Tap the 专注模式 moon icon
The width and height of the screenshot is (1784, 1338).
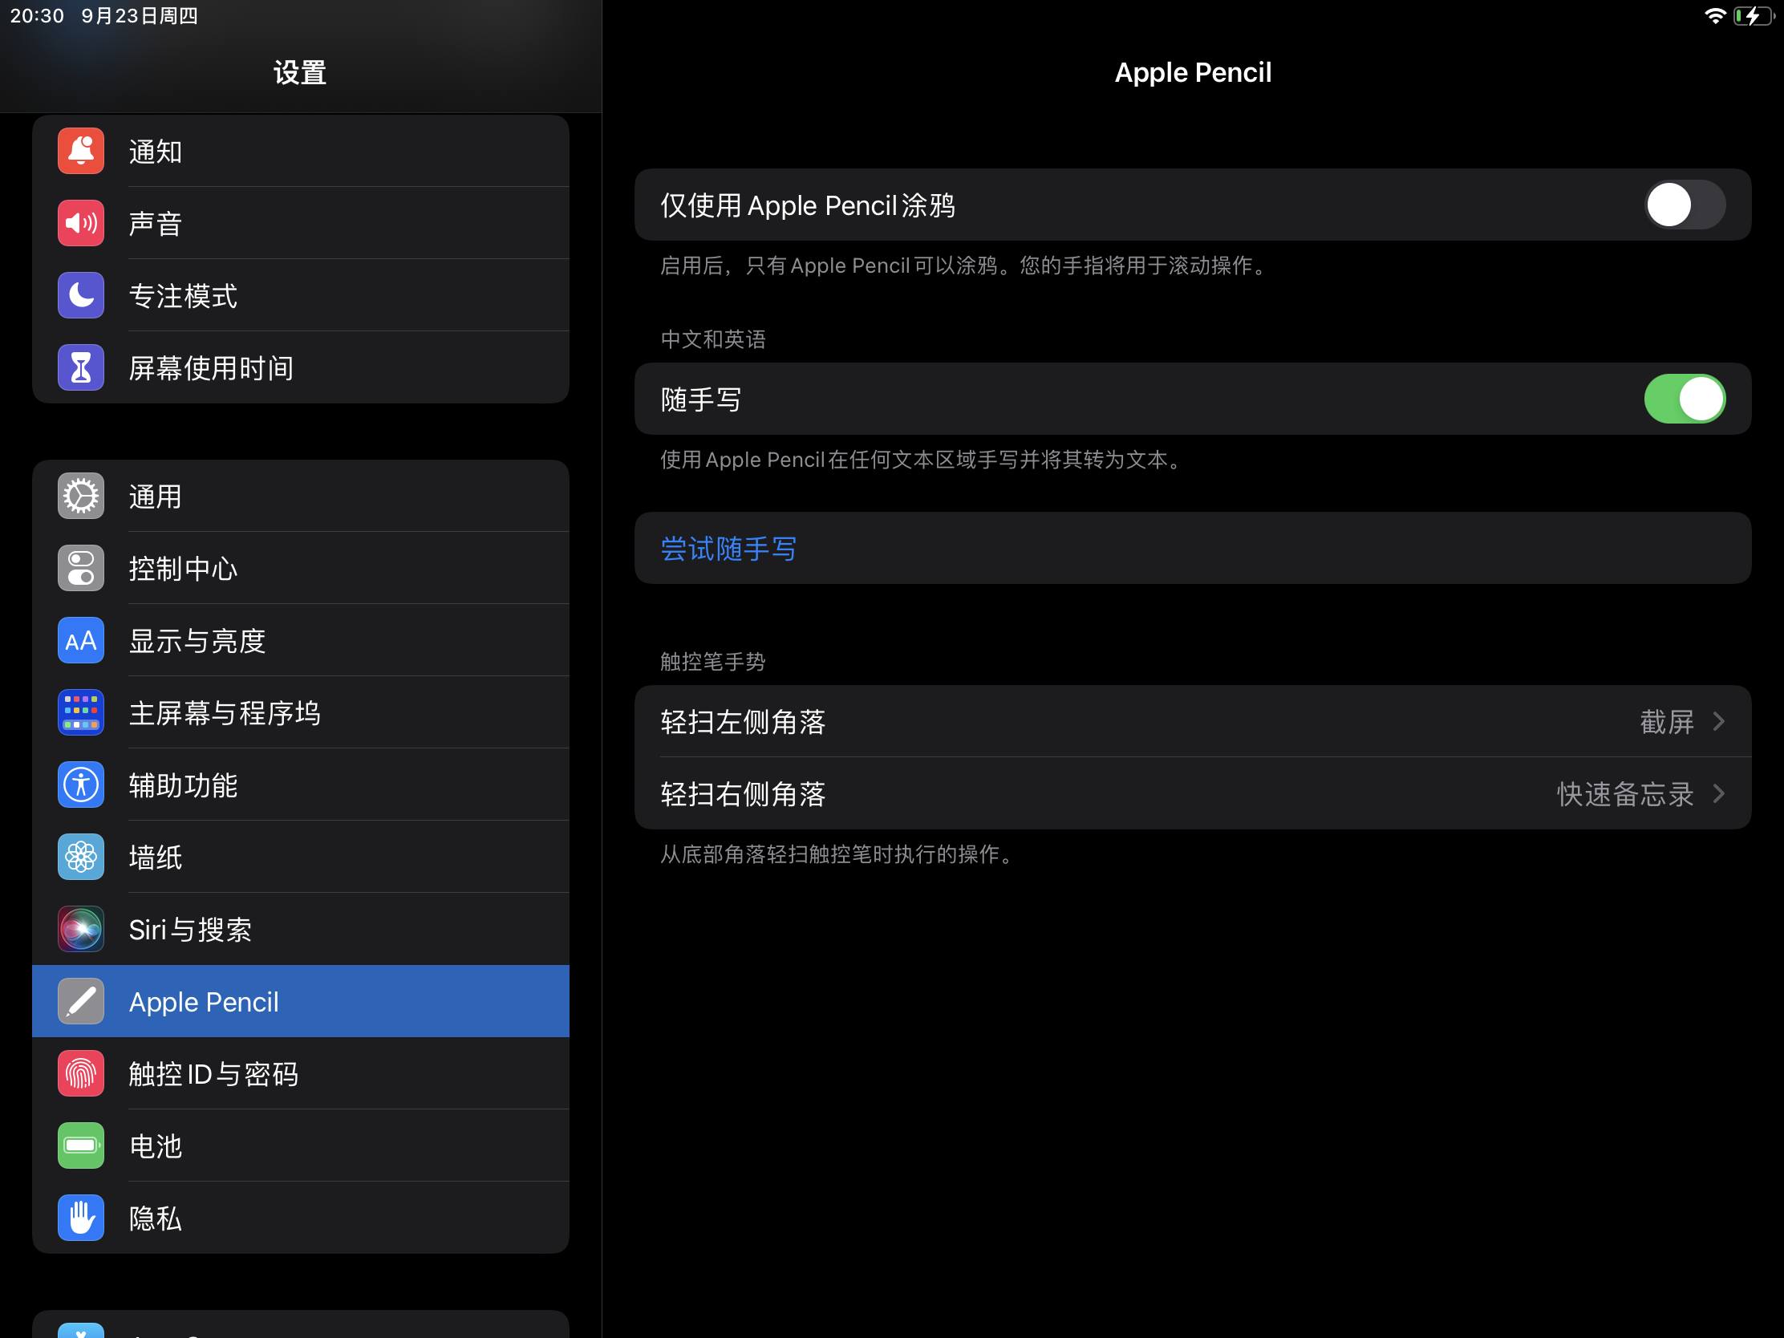(x=81, y=295)
